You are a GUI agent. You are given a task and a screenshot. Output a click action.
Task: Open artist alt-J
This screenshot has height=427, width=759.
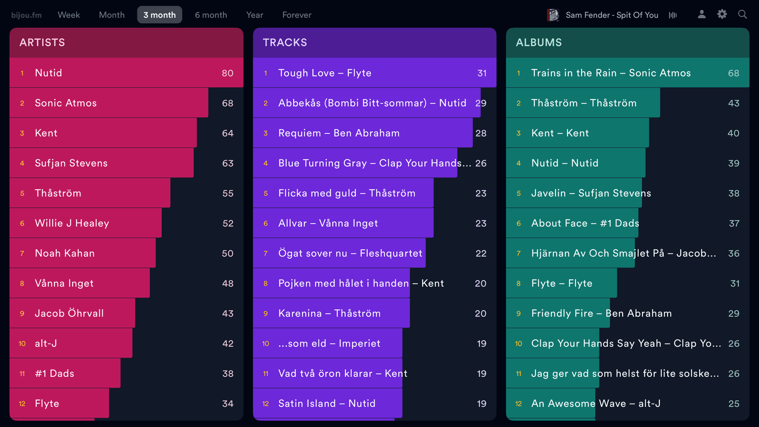(126, 343)
